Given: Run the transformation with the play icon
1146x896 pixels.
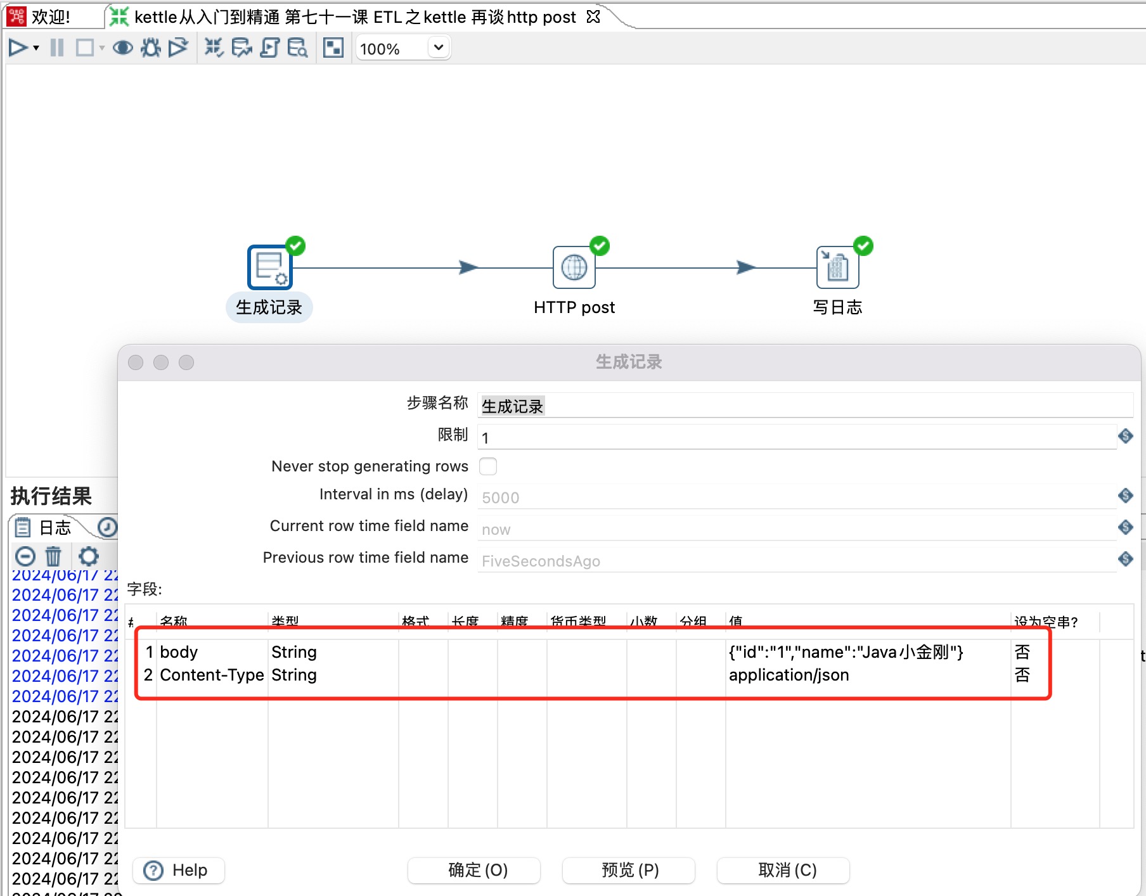Looking at the screenshot, I should coord(18,47).
